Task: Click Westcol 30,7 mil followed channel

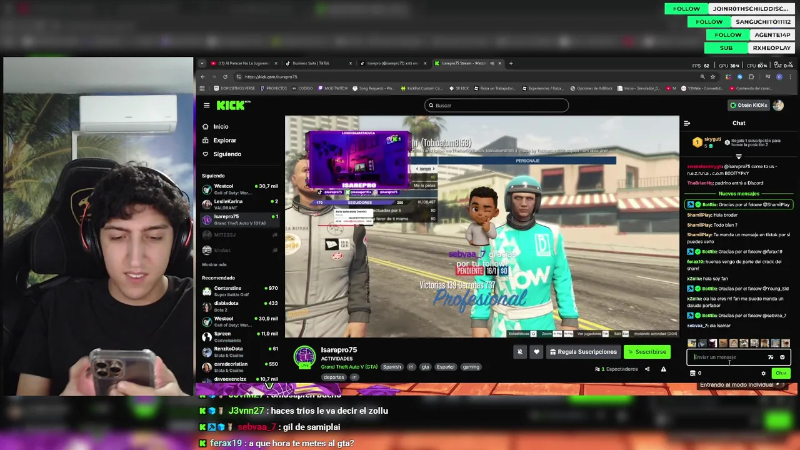Action: (240, 189)
